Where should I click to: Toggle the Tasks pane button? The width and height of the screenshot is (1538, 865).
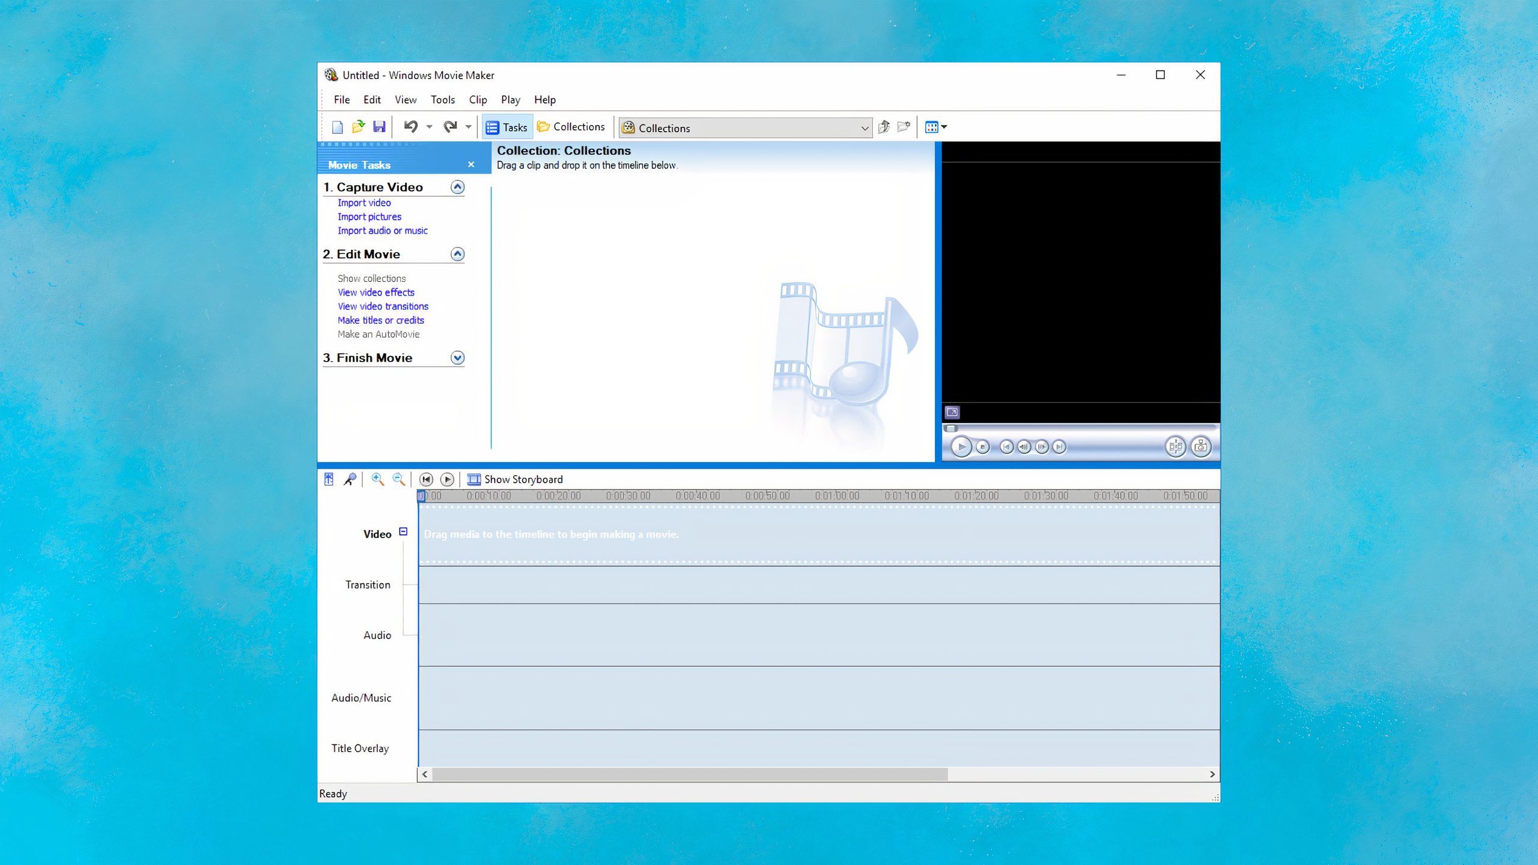pos(507,127)
